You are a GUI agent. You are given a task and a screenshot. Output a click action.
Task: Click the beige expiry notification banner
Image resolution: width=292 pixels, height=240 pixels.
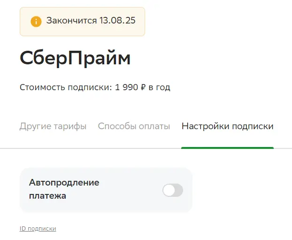click(82, 22)
